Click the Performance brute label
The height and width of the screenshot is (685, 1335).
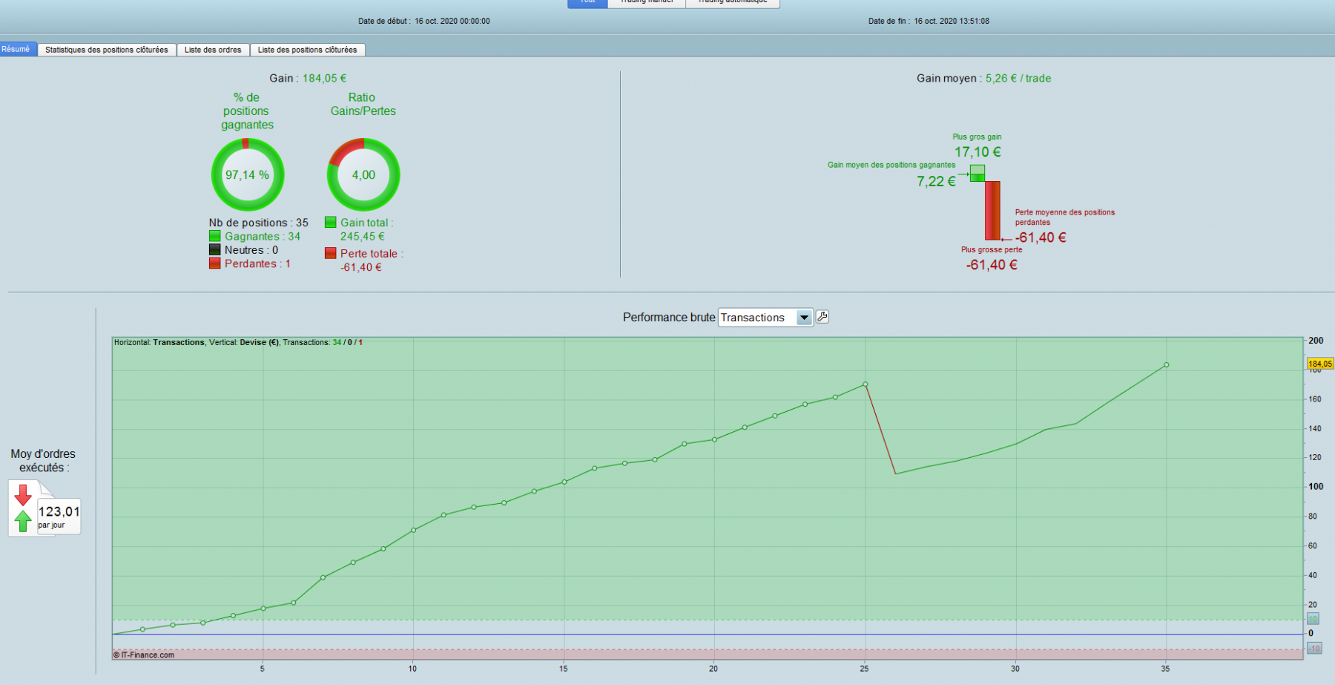coord(669,317)
